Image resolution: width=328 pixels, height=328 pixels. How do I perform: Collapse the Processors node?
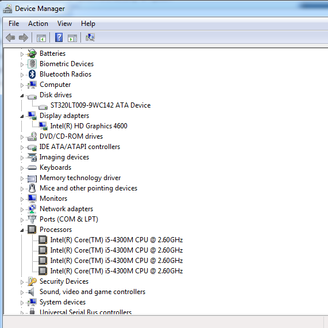point(22,230)
